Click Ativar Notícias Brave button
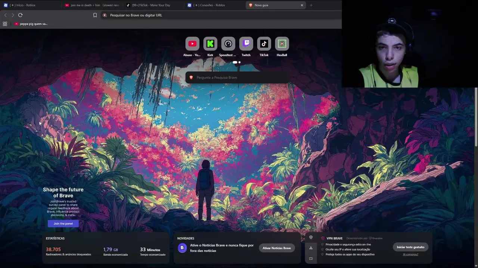The height and width of the screenshot is (268, 478). point(277,248)
